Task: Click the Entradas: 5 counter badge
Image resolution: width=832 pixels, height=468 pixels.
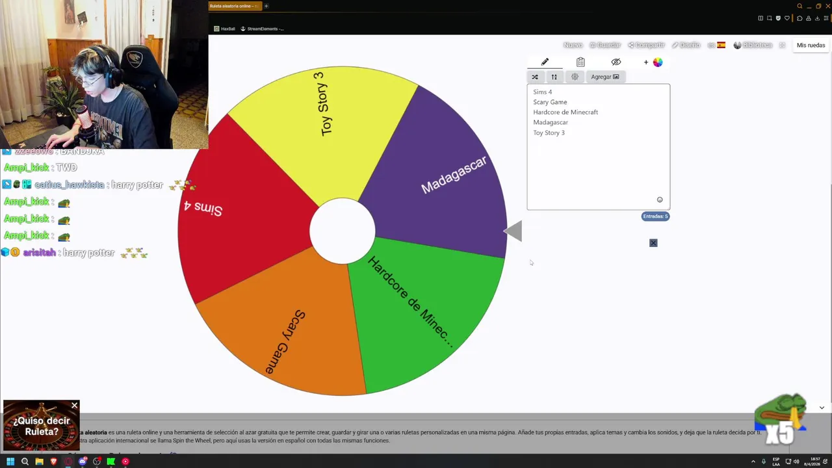Action: coord(655,216)
